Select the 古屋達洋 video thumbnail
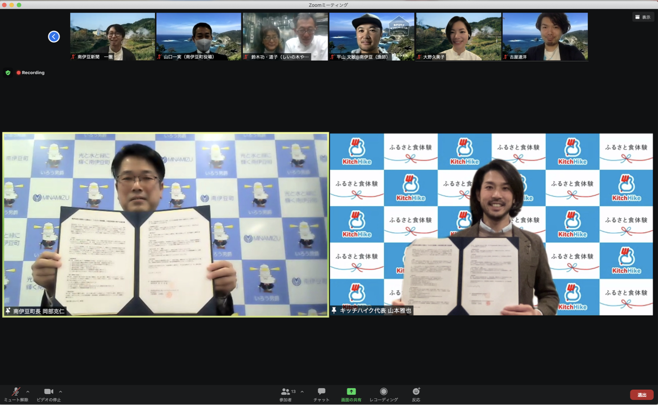Viewport: 658px width, 405px height. [545, 36]
